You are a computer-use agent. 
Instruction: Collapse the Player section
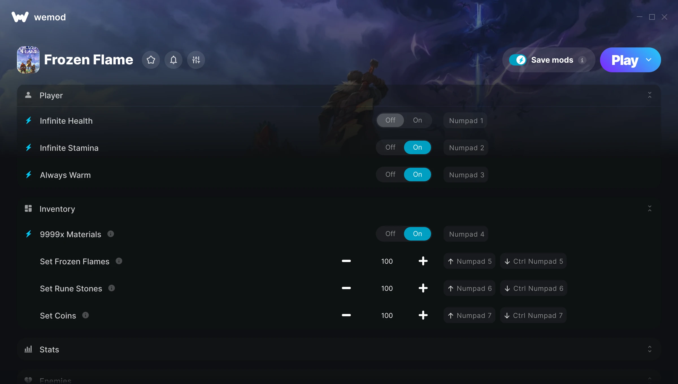click(x=650, y=95)
